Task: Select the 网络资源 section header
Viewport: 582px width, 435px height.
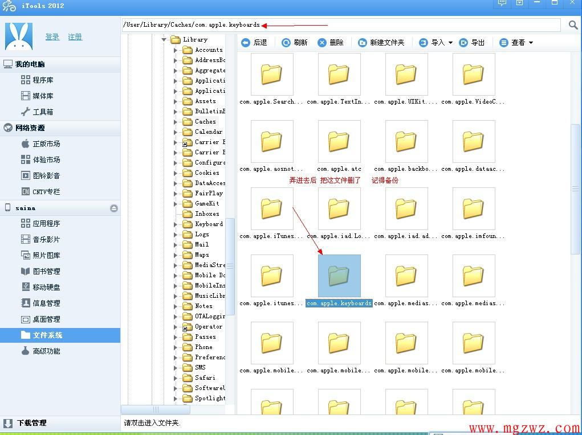Action: click(60, 128)
